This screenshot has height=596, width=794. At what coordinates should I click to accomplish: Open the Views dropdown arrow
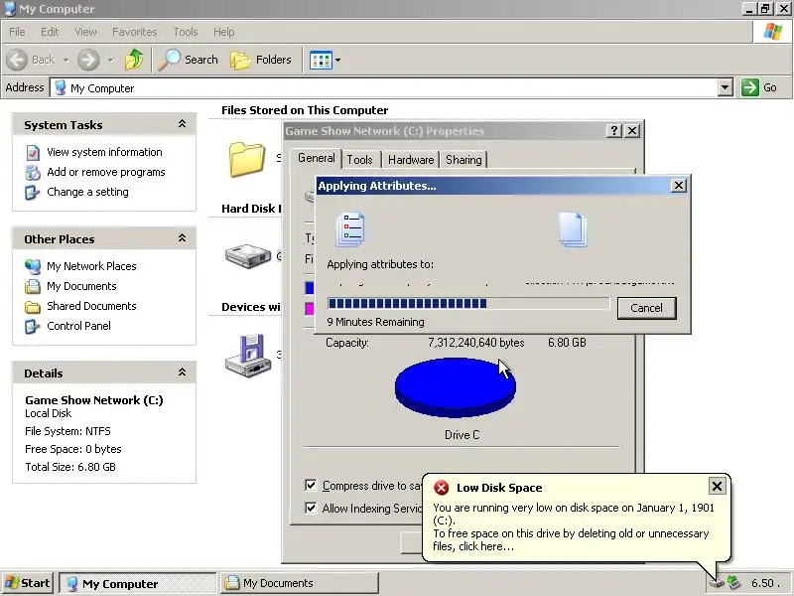coord(337,60)
